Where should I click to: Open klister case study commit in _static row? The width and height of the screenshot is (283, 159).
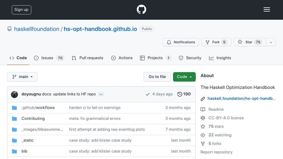[100, 140]
